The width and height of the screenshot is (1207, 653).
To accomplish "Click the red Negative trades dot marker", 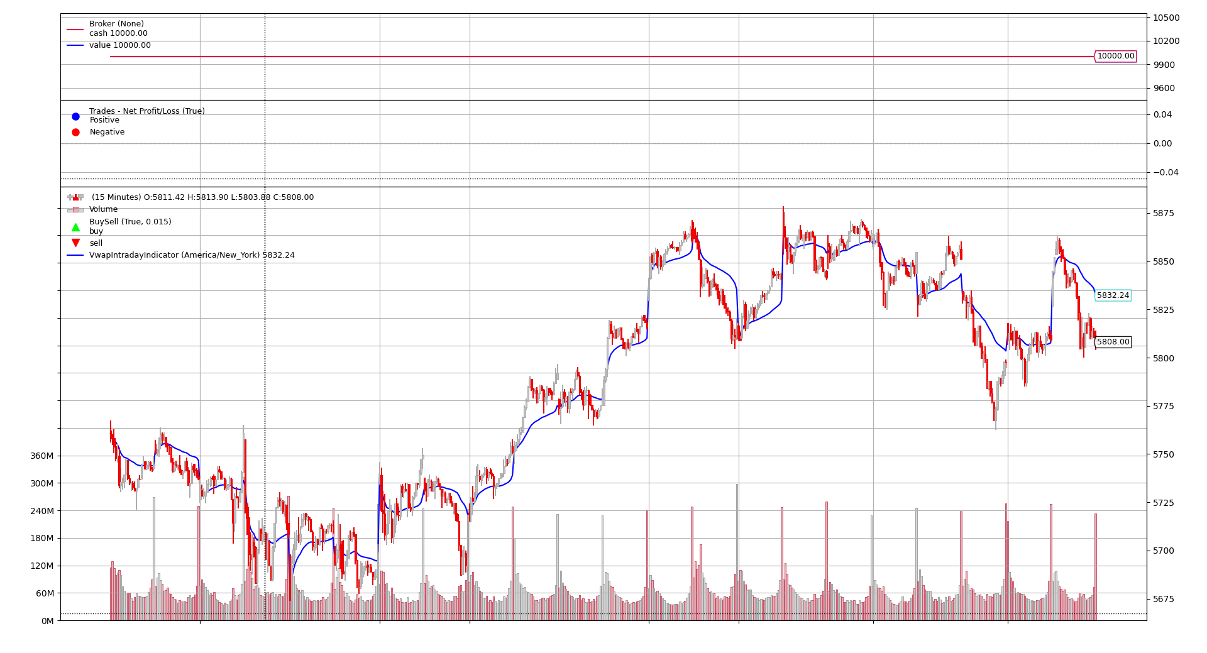I will coord(75,132).
